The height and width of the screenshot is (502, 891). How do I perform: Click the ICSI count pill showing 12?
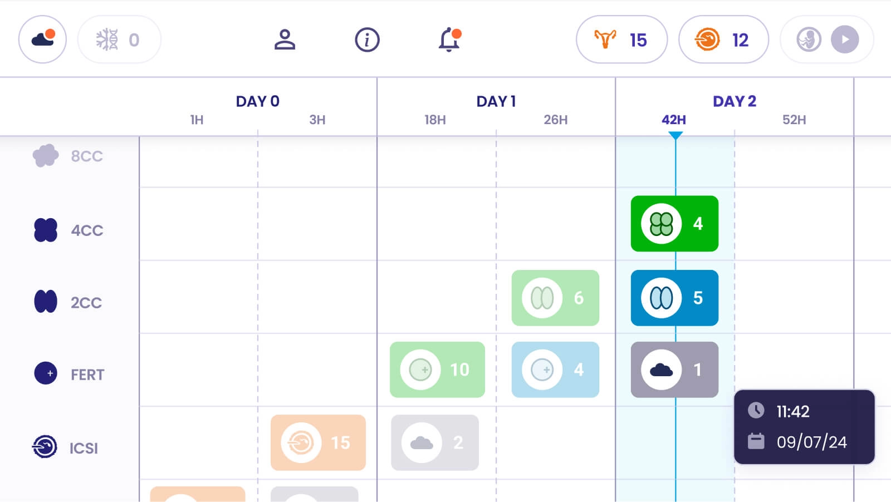click(x=723, y=40)
